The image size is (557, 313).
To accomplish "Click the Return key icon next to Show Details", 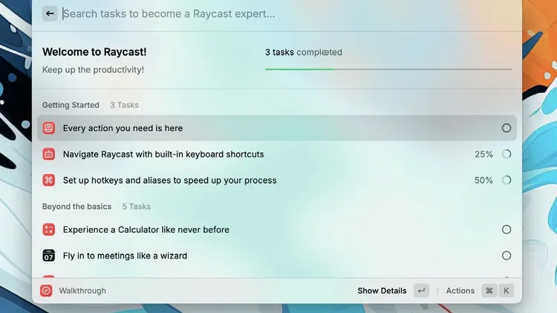I will click(x=421, y=291).
